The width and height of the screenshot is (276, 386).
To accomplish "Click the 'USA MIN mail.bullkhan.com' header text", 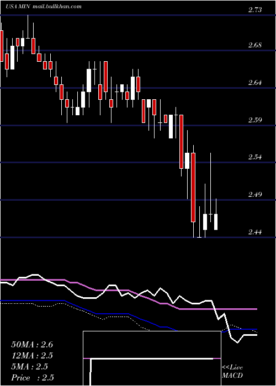I will (x=44, y=7).
